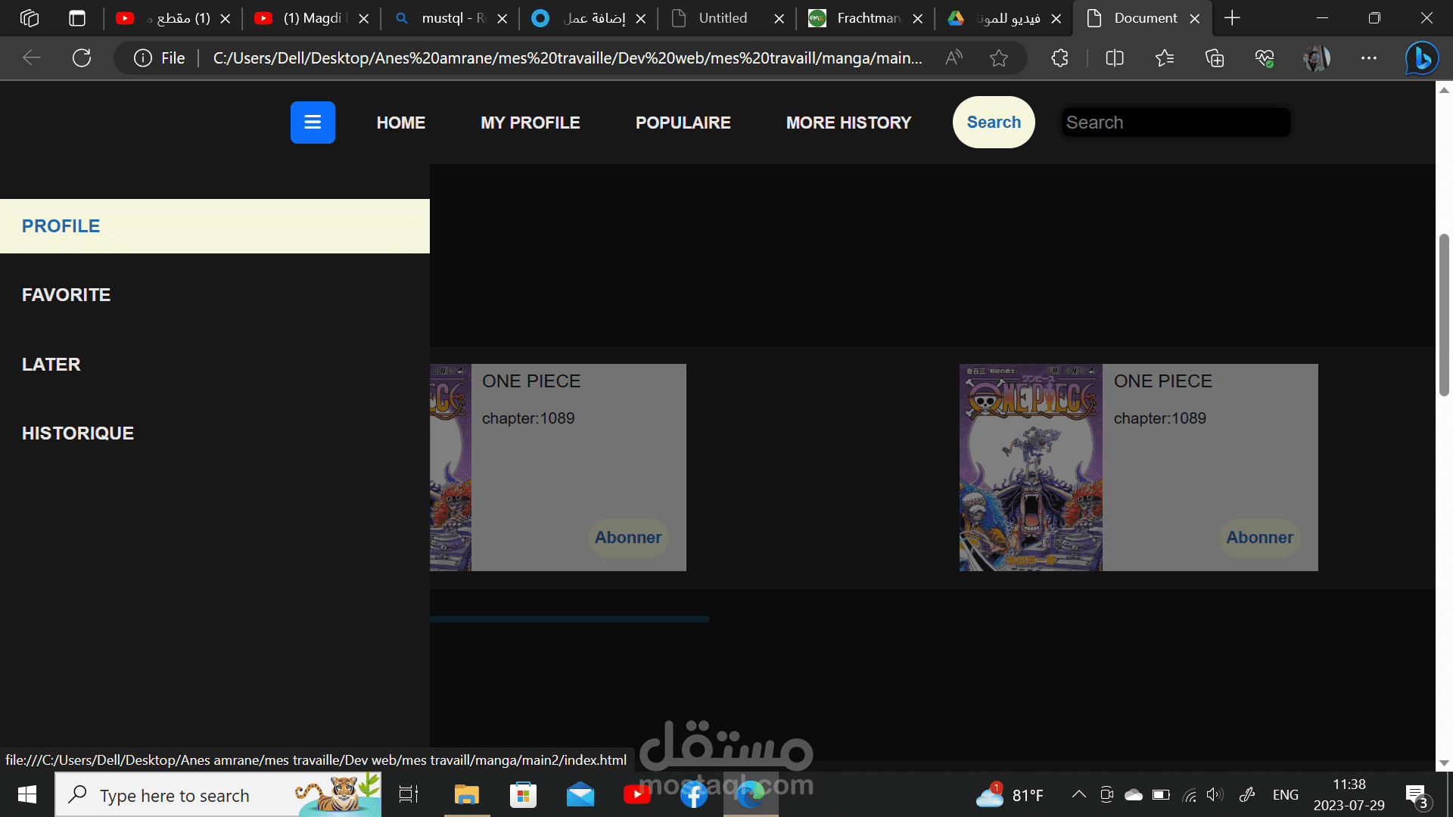Open the left cropped One Piece cover
This screenshot has width=1453, height=817.
451,468
